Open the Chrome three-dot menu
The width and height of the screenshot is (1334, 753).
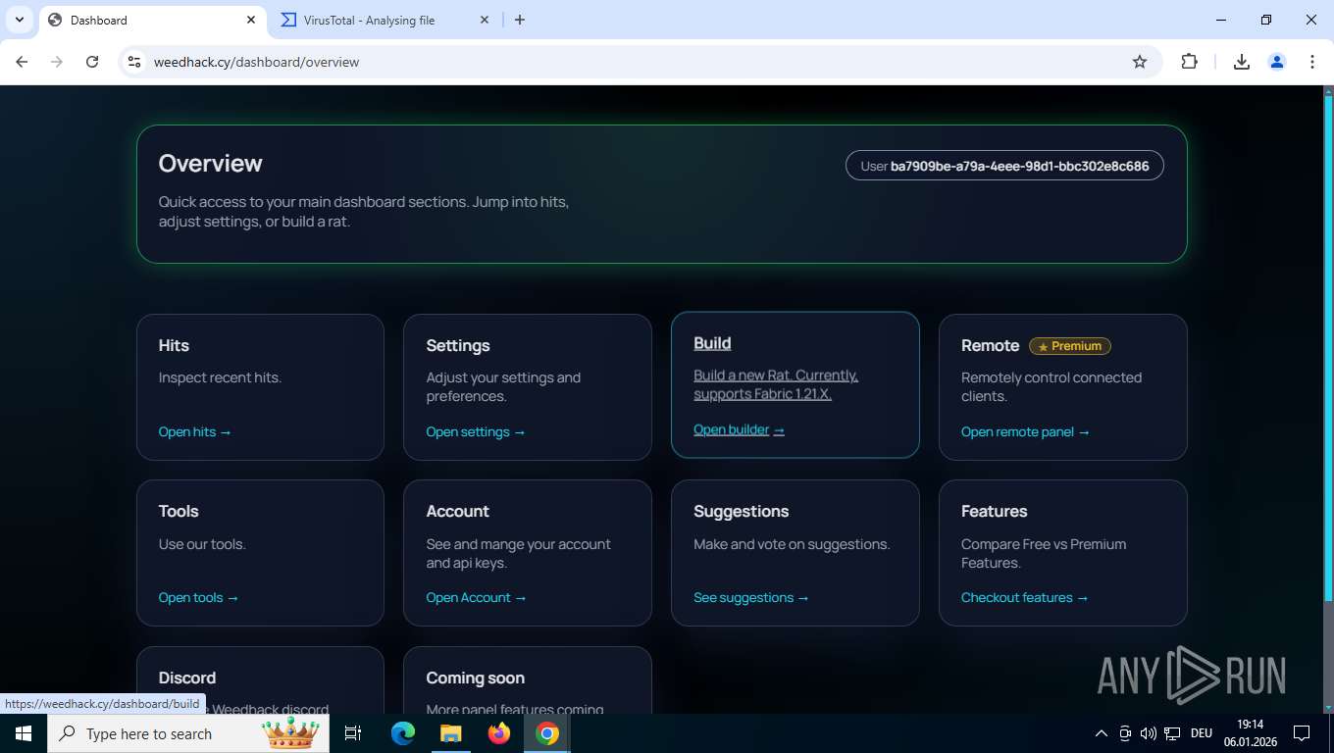[1312, 62]
